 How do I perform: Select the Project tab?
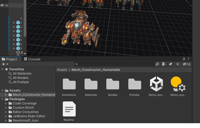9,59
